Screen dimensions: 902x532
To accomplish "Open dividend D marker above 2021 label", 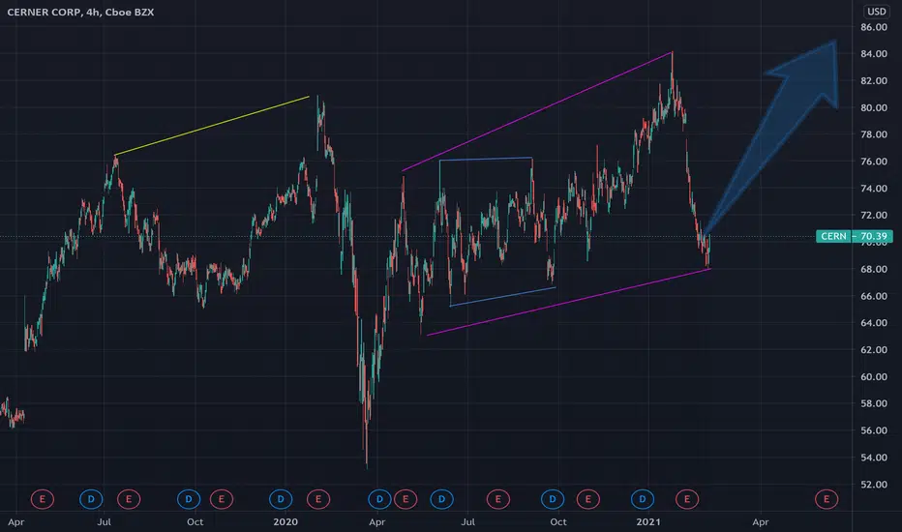I will point(643,499).
